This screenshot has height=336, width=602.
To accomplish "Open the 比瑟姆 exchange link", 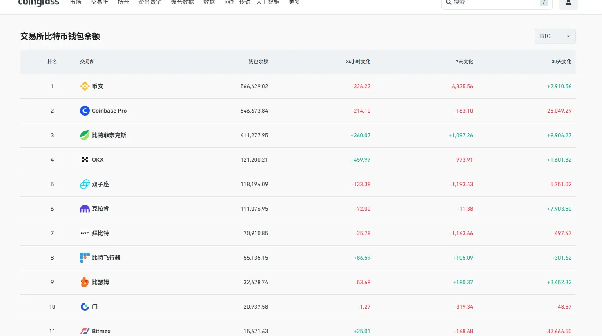I will click(100, 282).
